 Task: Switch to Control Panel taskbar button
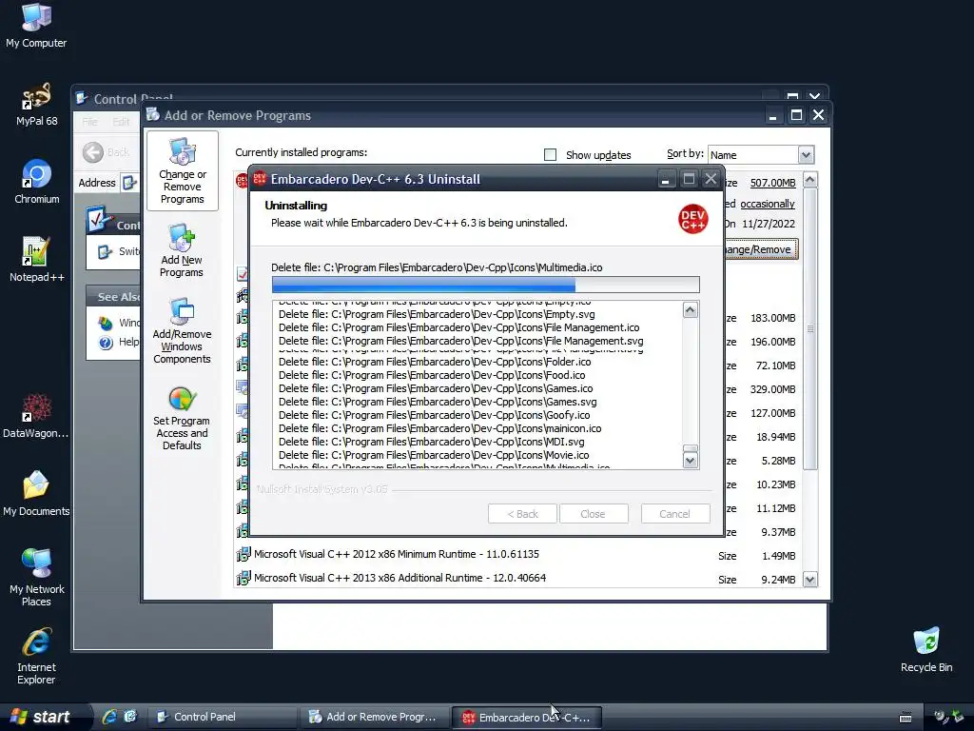[221, 717]
